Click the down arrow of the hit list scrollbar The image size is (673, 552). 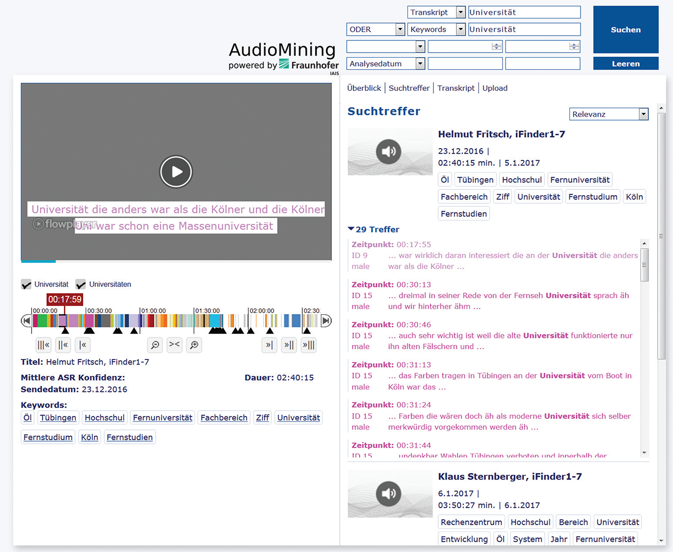click(x=644, y=453)
